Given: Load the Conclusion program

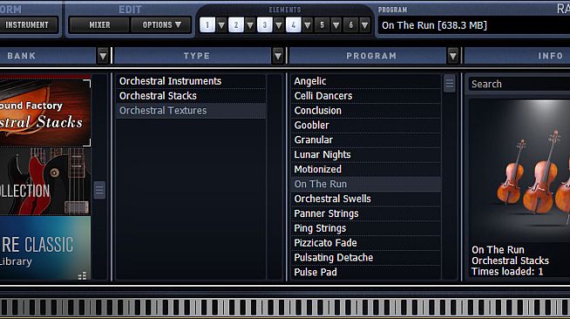Looking at the screenshot, I should tap(366, 111).
